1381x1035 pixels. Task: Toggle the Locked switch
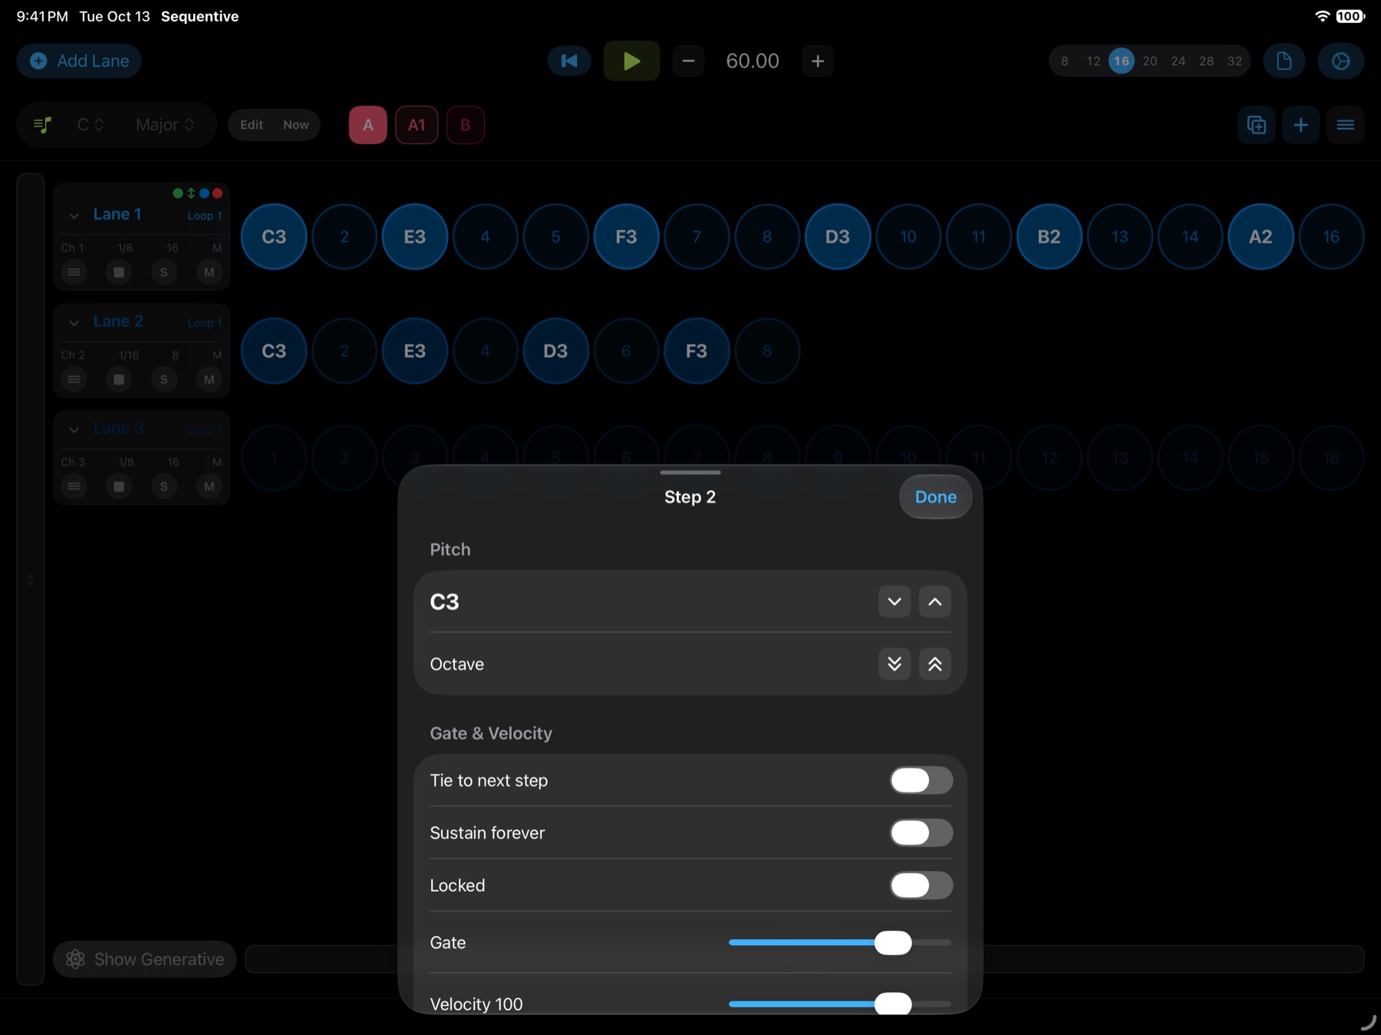[x=921, y=885]
